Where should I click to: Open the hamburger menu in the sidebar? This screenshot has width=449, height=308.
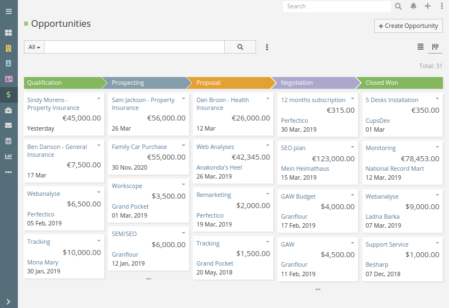pos(8,11)
